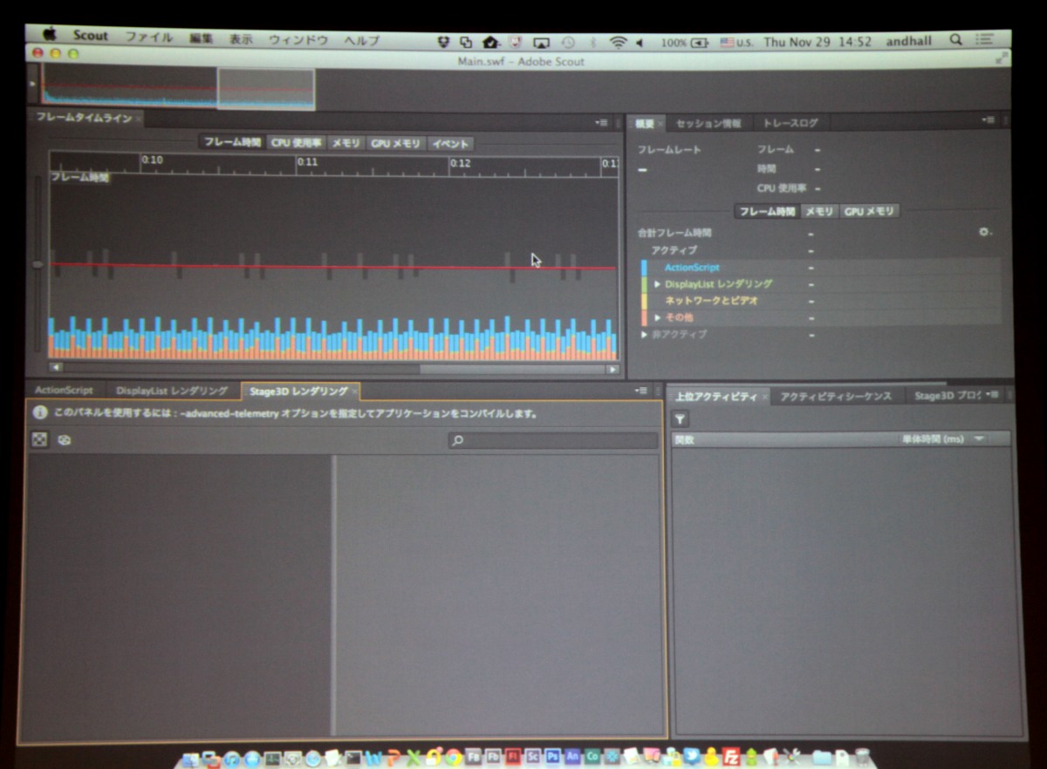Open the Trash in the Dock
The height and width of the screenshot is (769, 1047).
point(863,756)
